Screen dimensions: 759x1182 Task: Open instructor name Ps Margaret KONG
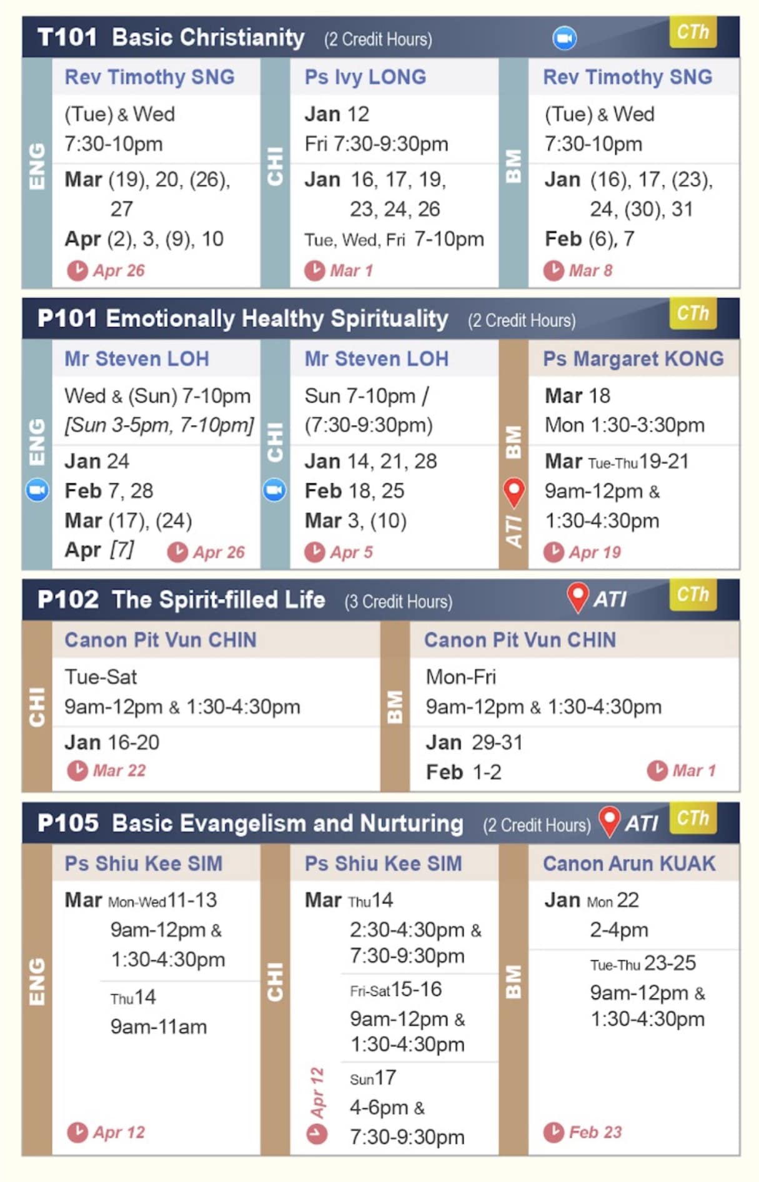633,358
